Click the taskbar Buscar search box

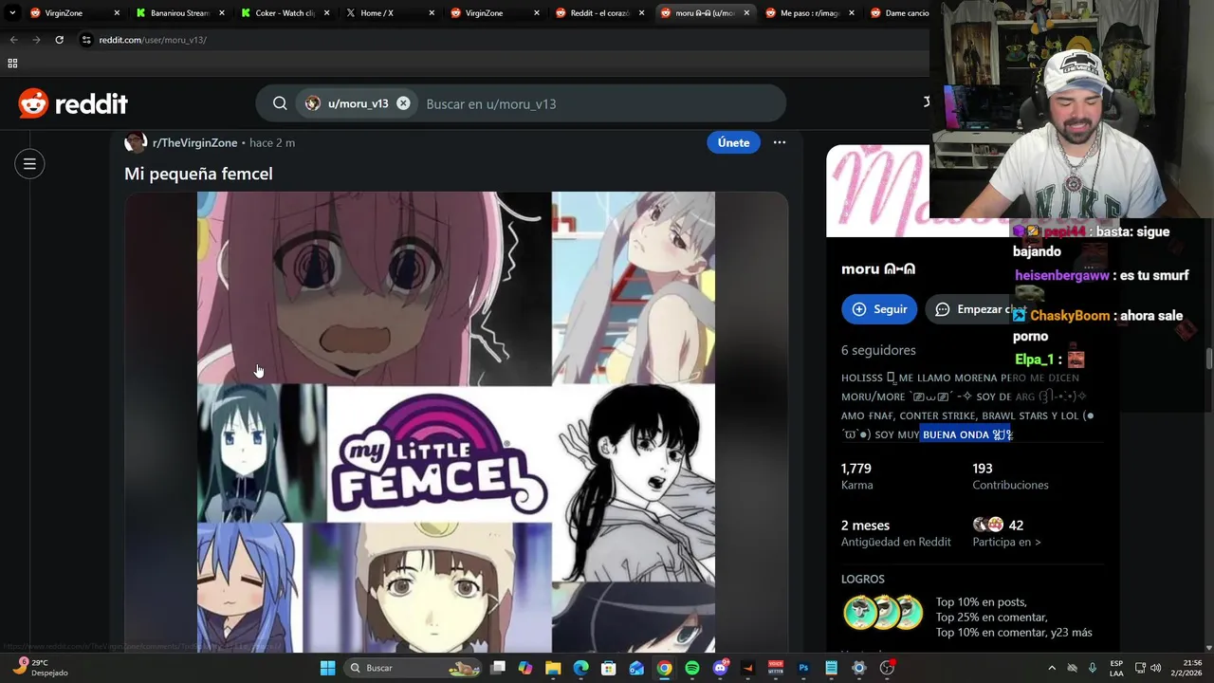pos(411,668)
